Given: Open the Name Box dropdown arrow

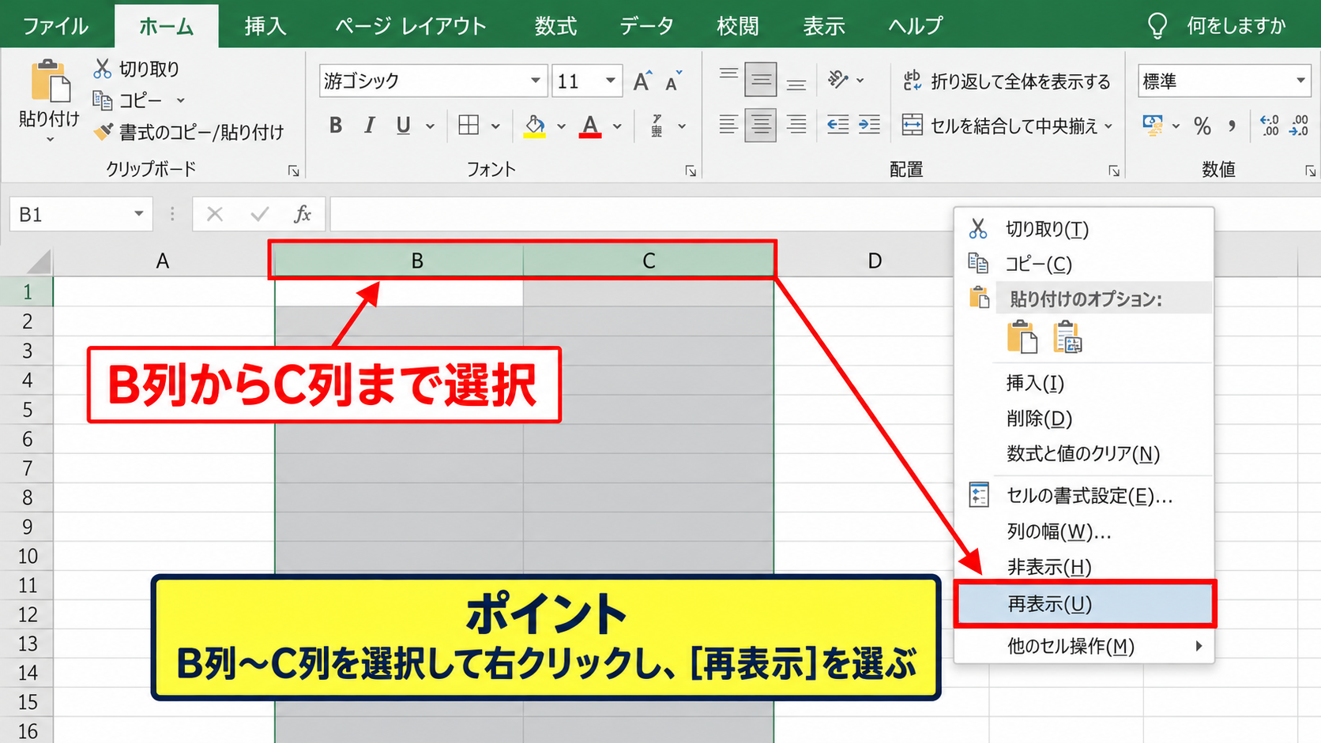Looking at the screenshot, I should point(138,214).
